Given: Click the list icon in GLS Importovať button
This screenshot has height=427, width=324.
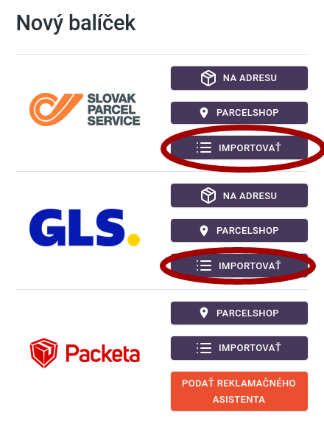Looking at the screenshot, I should point(204,265).
